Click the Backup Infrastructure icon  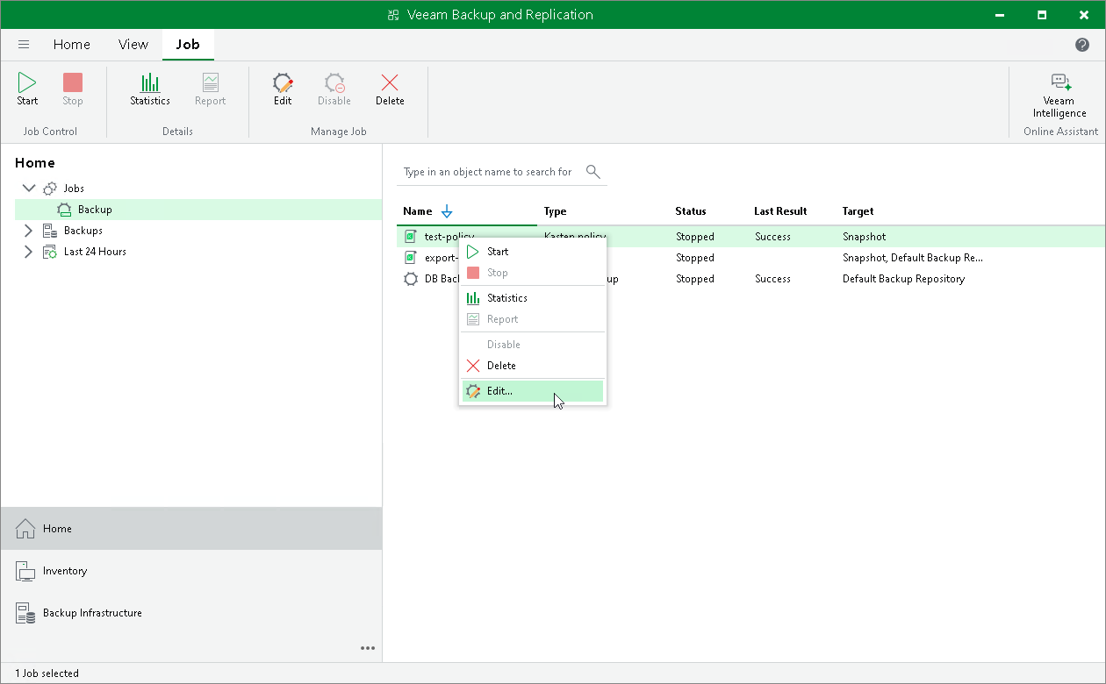(25, 613)
